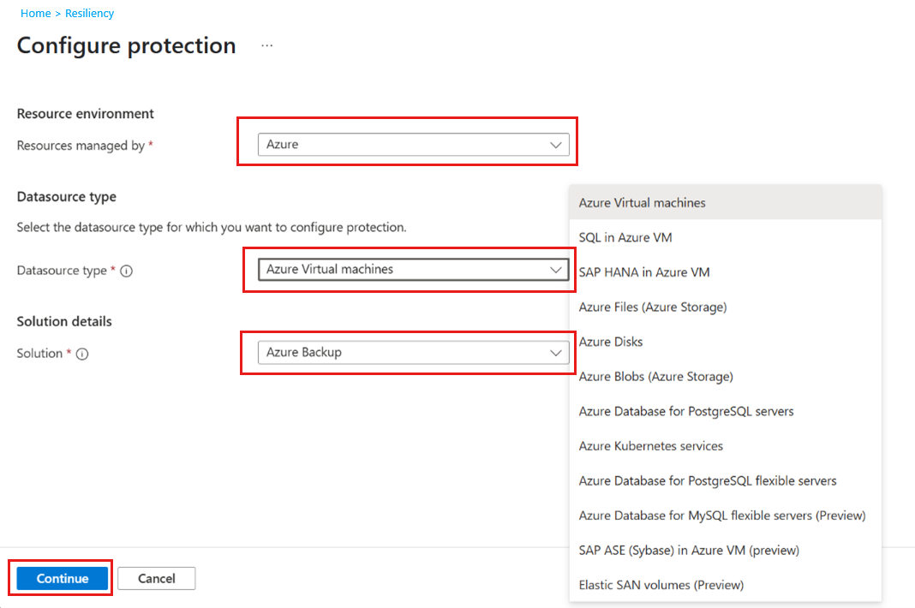Viewport: 915px width, 608px height.
Task: Choose Azure Disks from the list
Action: click(x=726, y=342)
